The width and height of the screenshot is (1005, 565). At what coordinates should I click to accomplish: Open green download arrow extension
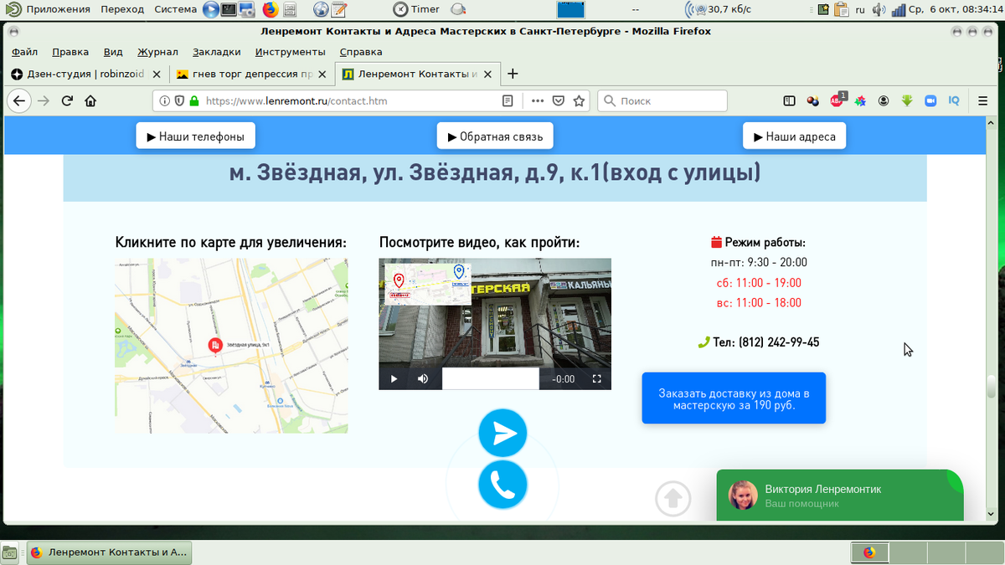(x=907, y=100)
